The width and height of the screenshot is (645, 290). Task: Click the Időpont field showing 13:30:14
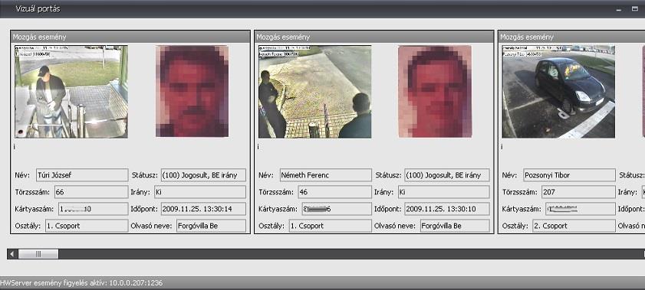tap(203, 209)
